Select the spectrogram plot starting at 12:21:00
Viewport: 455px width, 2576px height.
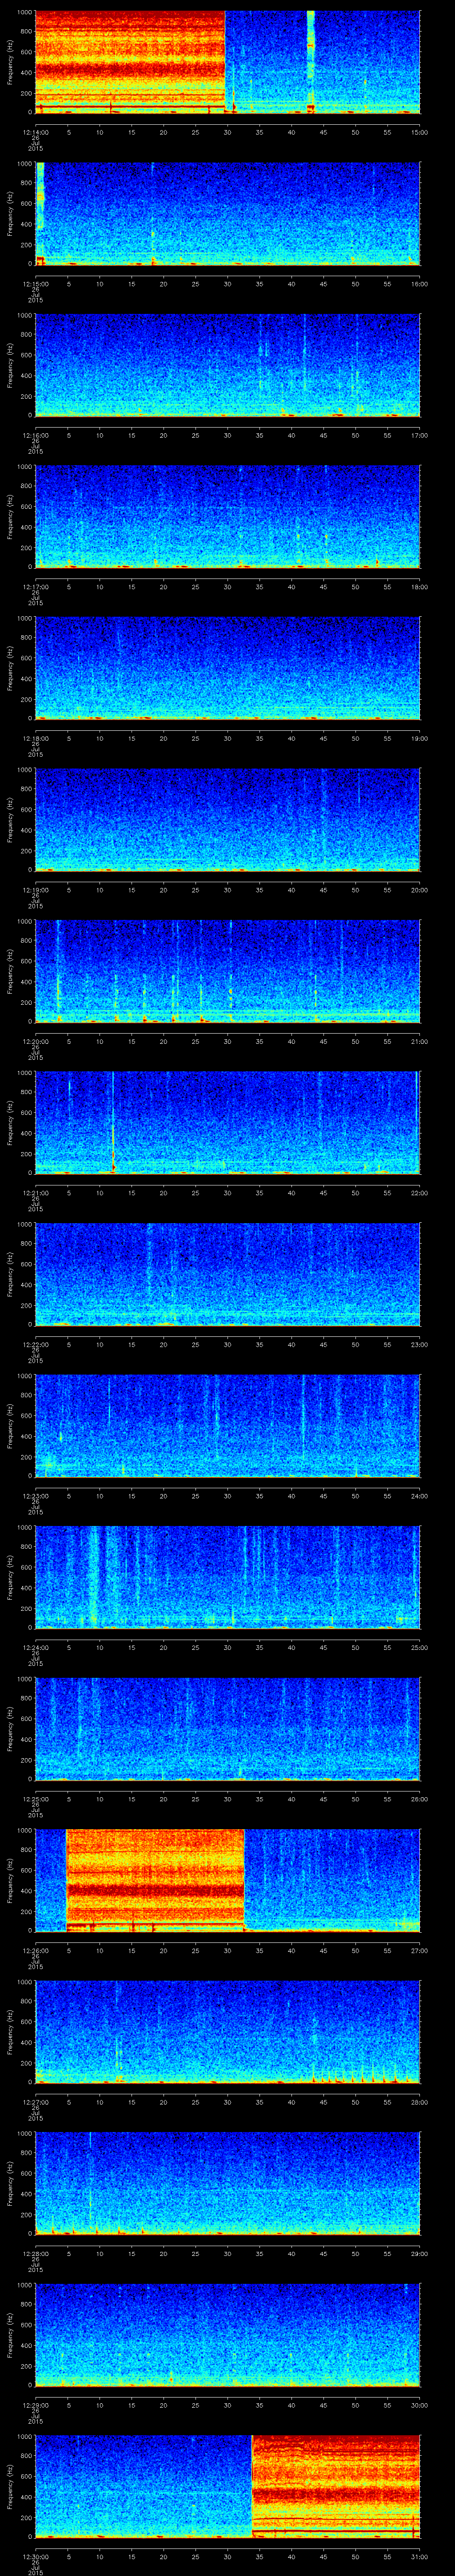pos(227,1123)
